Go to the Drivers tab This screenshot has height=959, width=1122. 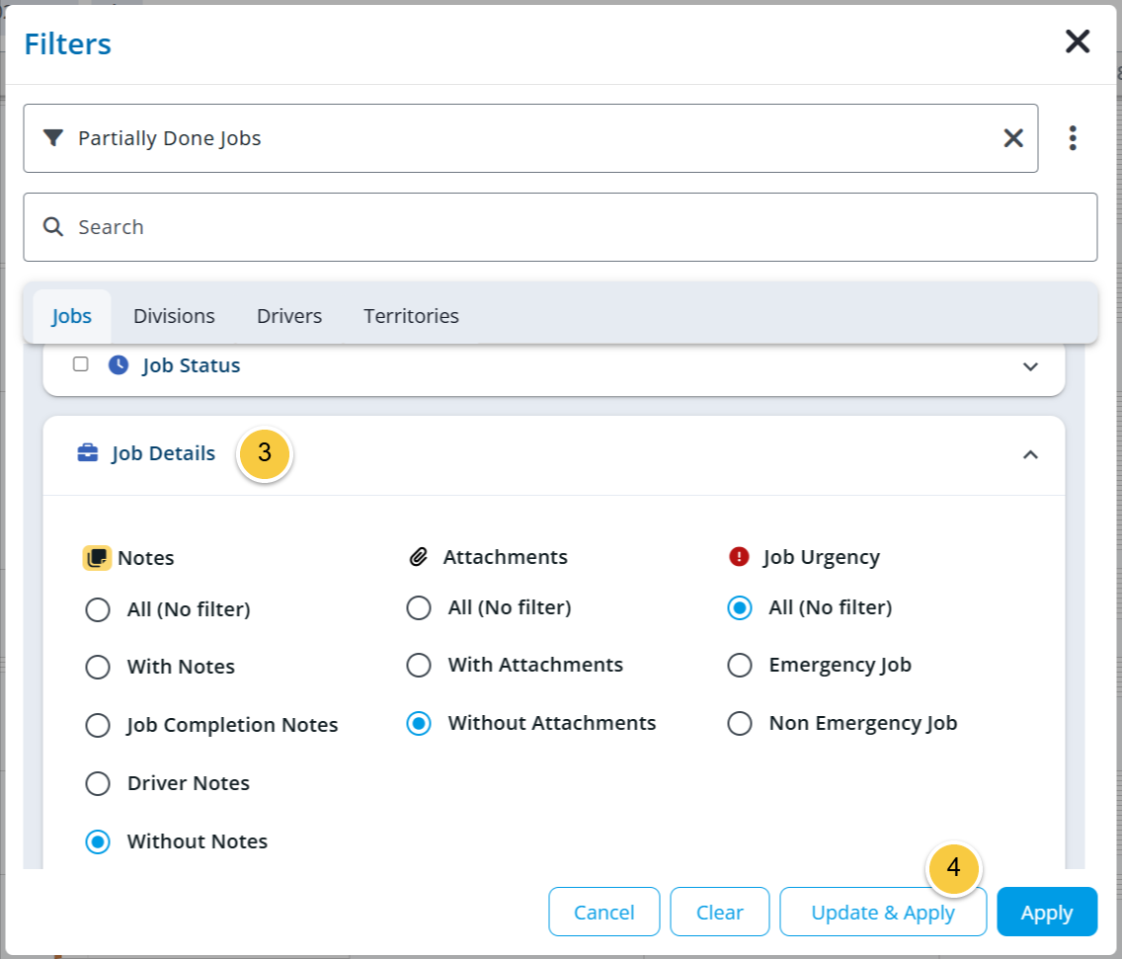(289, 316)
